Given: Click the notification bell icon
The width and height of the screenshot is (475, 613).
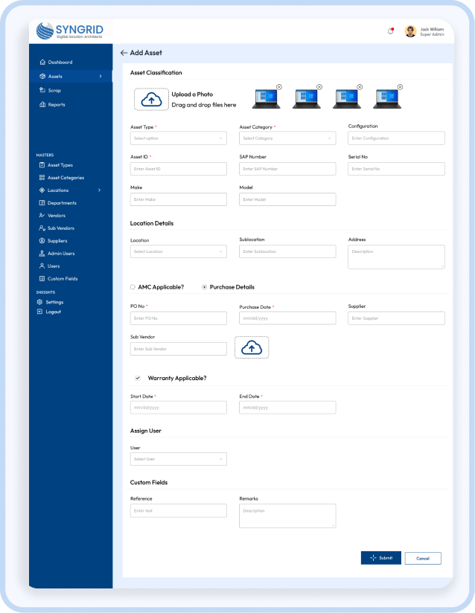Looking at the screenshot, I should click(x=391, y=31).
